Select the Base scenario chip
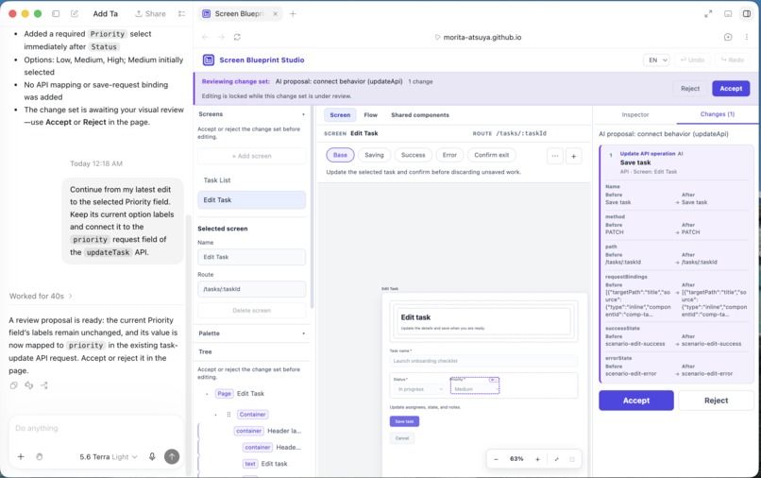The height and width of the screenshot is (478, 761). 340,155
